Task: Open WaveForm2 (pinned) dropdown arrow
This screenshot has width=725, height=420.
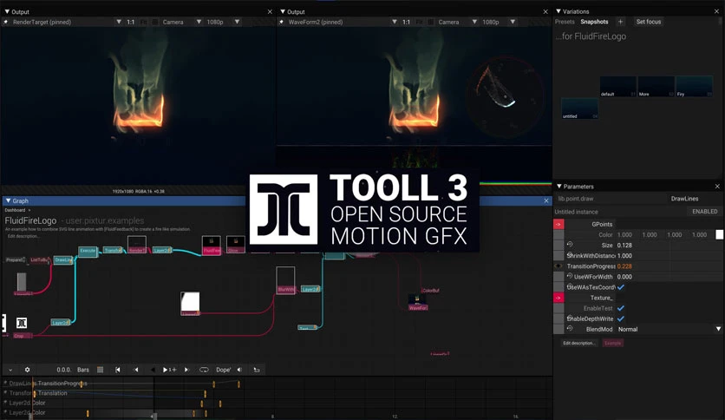Action: (395, 22)
